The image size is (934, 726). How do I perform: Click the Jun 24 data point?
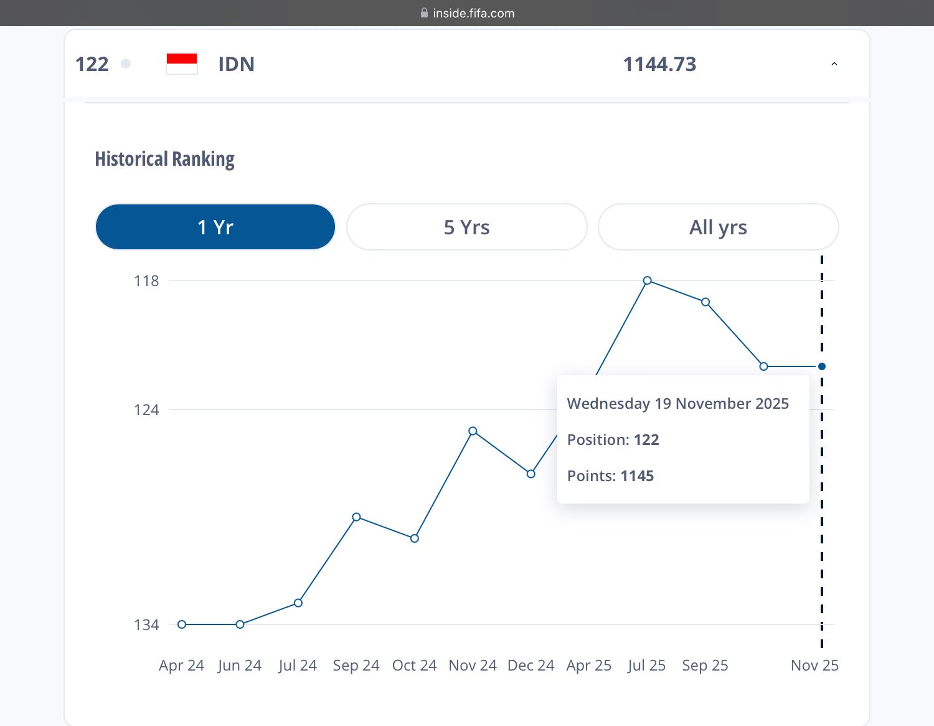240,624
